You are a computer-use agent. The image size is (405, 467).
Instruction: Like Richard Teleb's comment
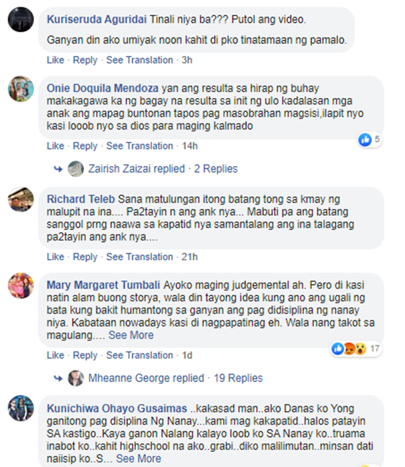[x=55, y=257]
